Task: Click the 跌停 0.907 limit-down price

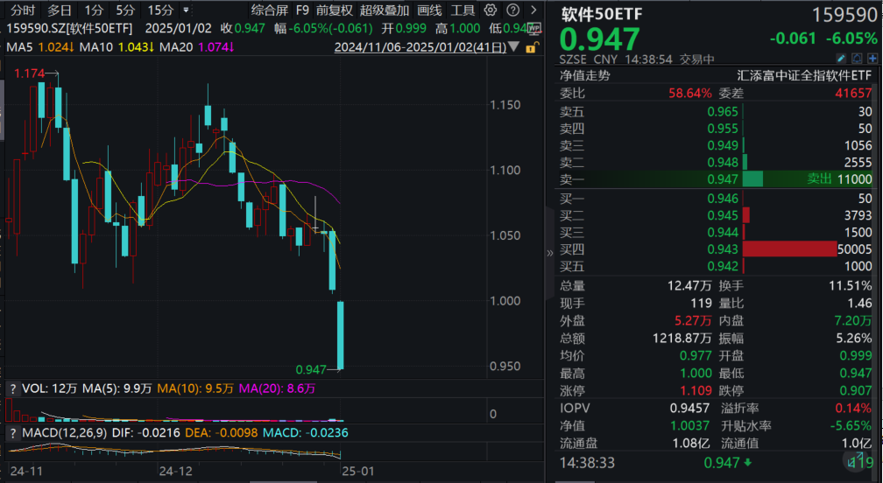Action: [855, 390]
